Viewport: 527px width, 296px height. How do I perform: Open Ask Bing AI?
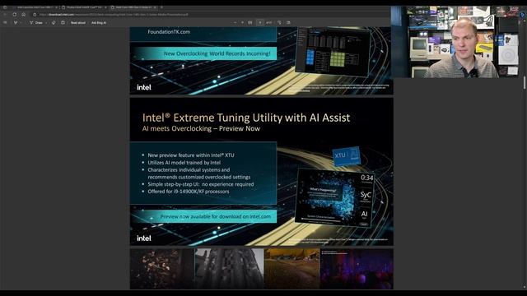click(99, 23)
